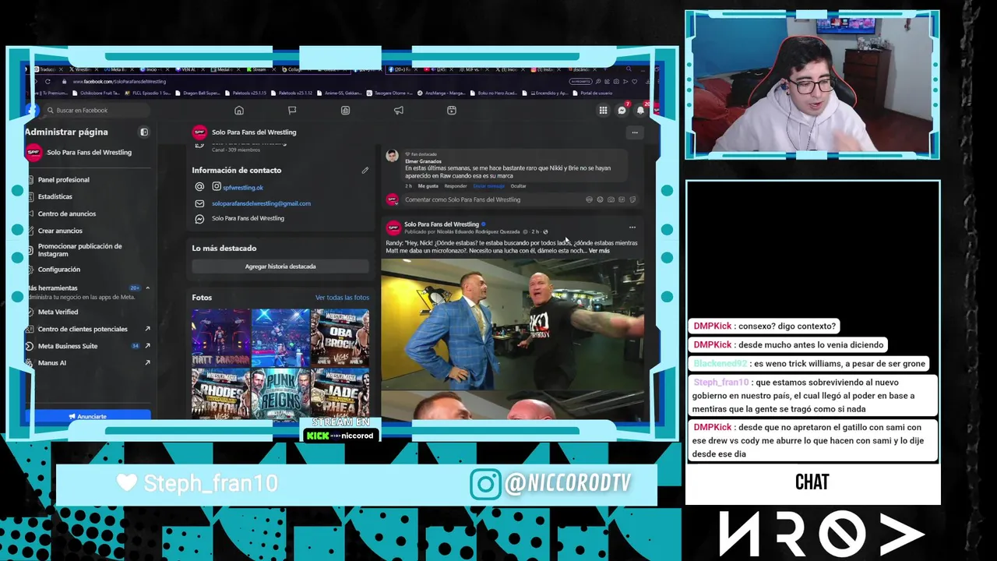Viewport: 997px width, 561px height.
Task: Click the Messenger icon in contact info
Action: click(x=199, y=219)
